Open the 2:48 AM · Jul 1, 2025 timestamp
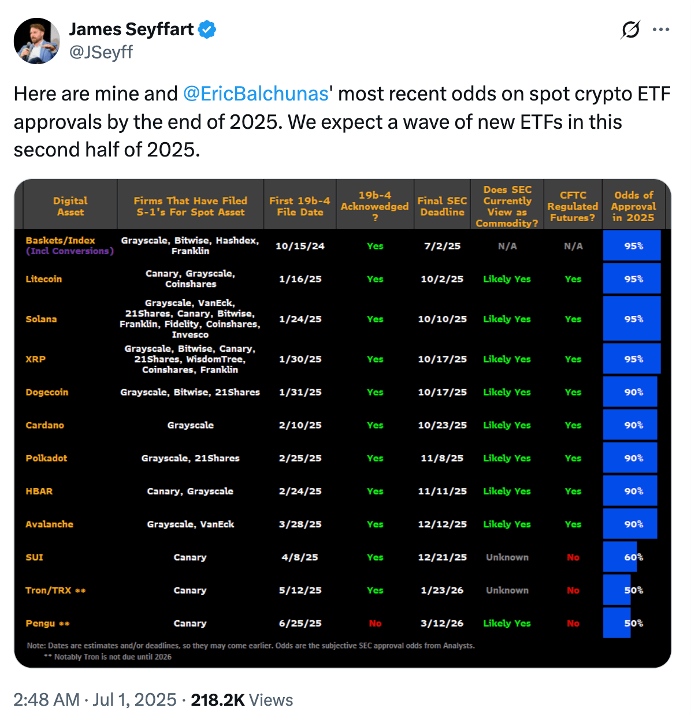Image resolution: width=691 pixels, height=715 pixels. pos(95,700)
